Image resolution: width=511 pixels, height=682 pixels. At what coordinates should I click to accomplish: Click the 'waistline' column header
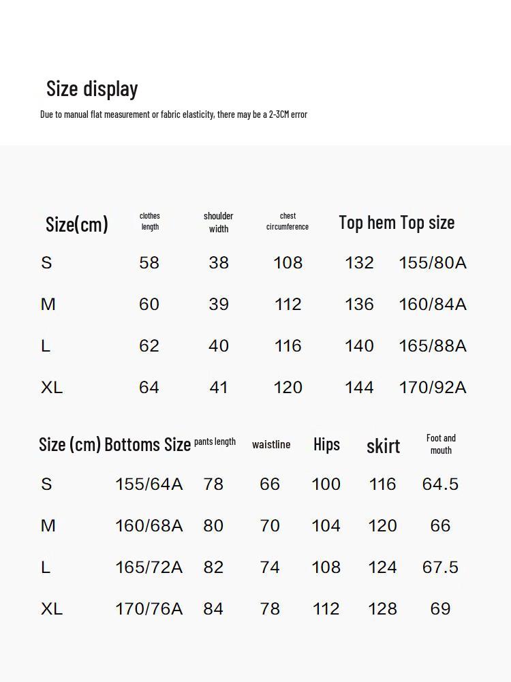click(271, 444)
